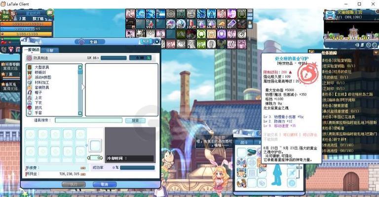Click the grey execute button in 生活 window
The height and width of the screenshot is (197, 379).
coord(74,185)
